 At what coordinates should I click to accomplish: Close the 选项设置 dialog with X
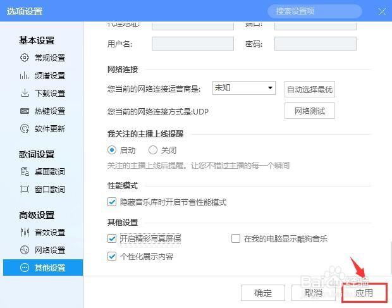click(x=382, y=11)
